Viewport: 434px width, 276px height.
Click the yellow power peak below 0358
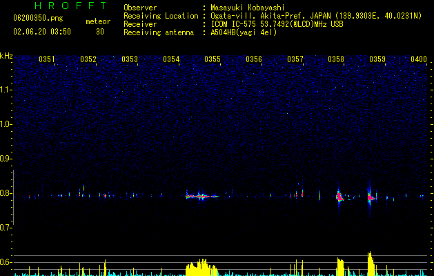(x=340, y=267)
